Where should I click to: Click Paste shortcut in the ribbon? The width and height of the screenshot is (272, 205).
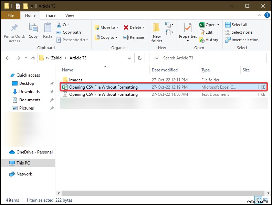coord(72,40)
